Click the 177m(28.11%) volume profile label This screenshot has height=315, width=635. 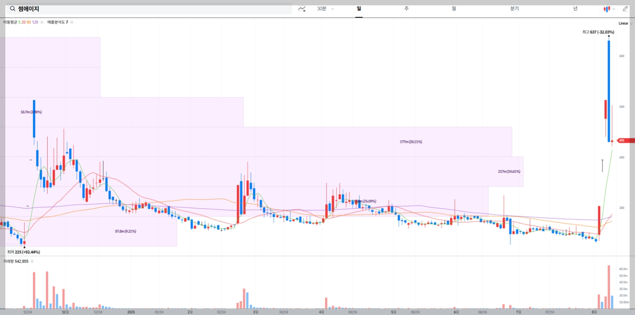tap(411, 142)
